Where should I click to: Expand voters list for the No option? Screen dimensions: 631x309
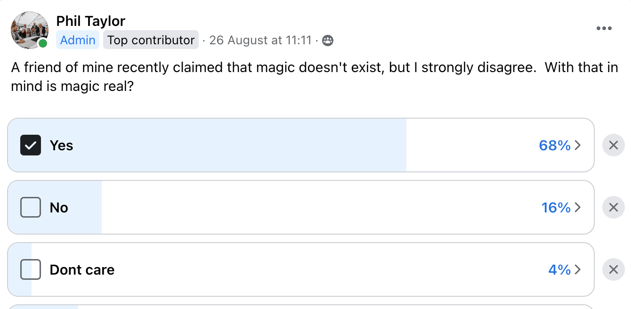pyautogui.click(x=578, y=208)
